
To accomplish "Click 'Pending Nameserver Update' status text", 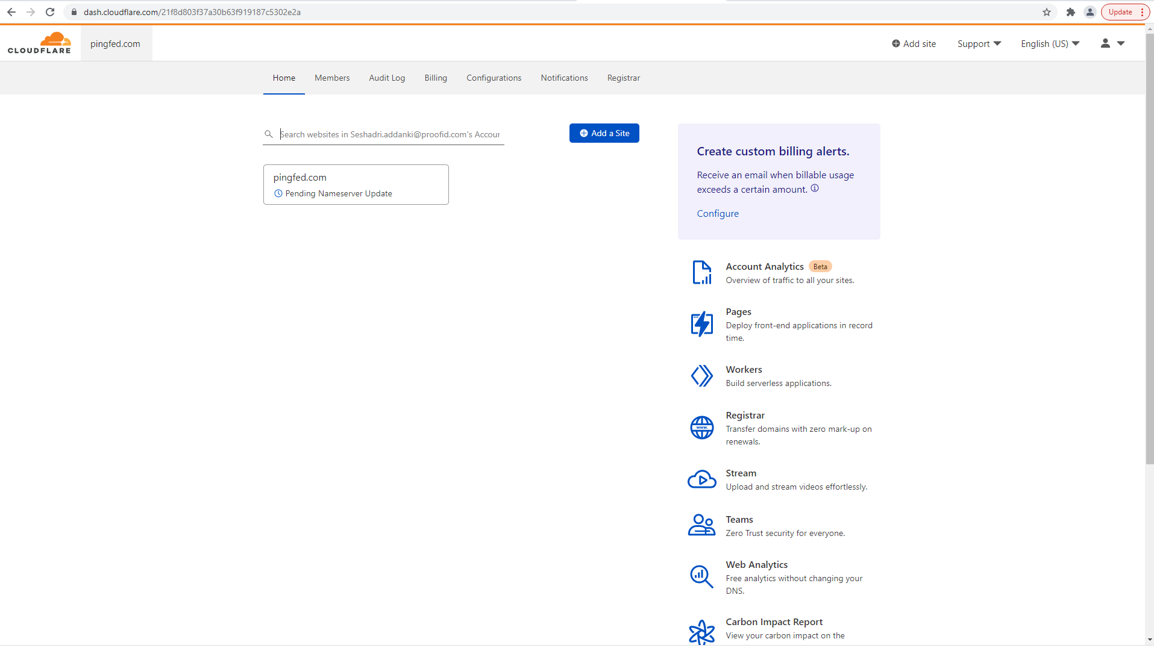I will click(x=339, y=193).
